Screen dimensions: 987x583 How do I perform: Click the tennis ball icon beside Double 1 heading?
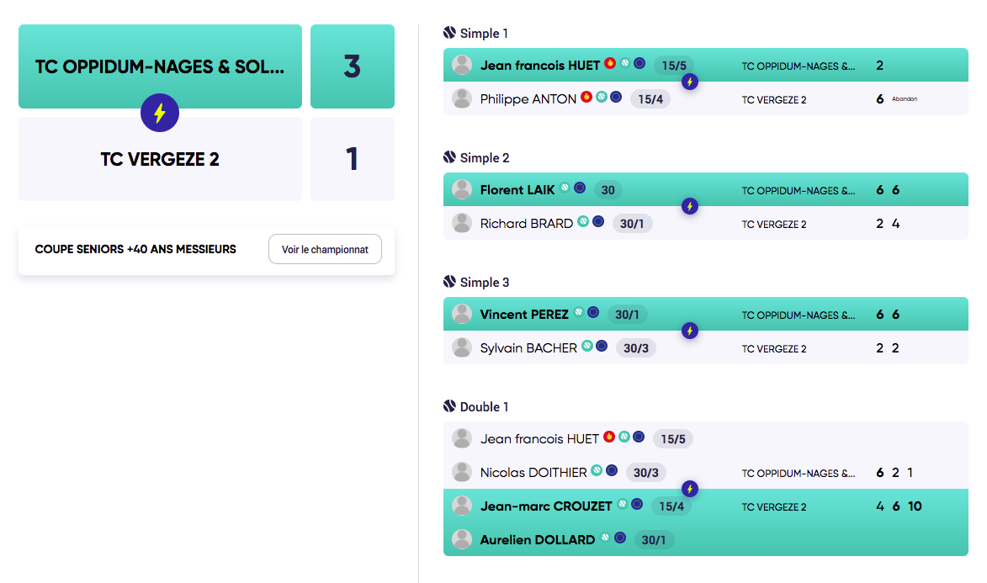point(449,406)
